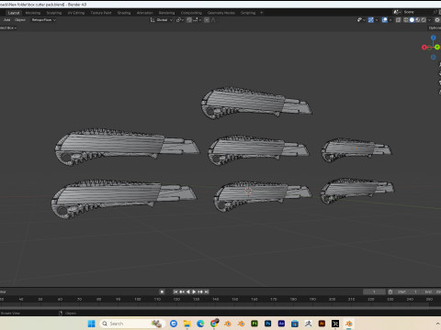Open the Add menu in viewport header
441x330 pixels.
[x=7, y=20]
